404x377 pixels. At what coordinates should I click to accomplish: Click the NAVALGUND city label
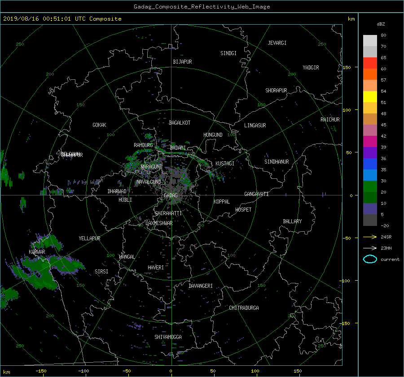pos(149,182)
